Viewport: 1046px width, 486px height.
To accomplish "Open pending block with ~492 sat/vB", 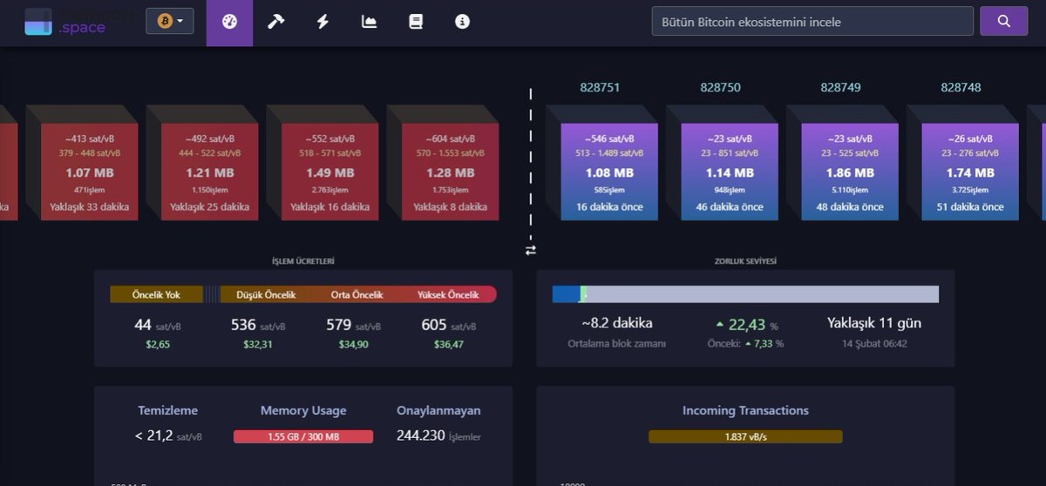I will (x=210, y=172).
